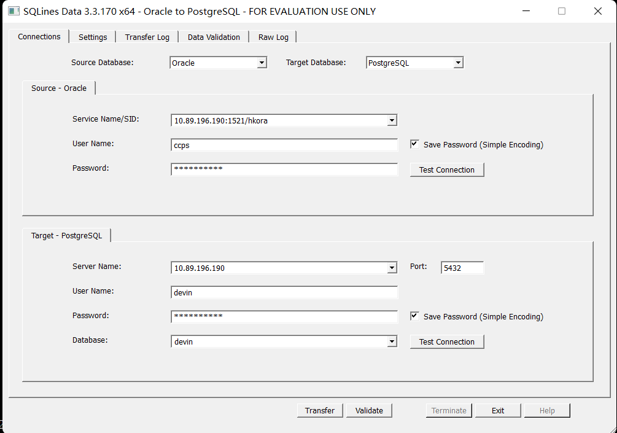Image resolution: width=617 pixels, height=433 pixels.
Task: Click the Help button
Action: [x=547, y=410]
